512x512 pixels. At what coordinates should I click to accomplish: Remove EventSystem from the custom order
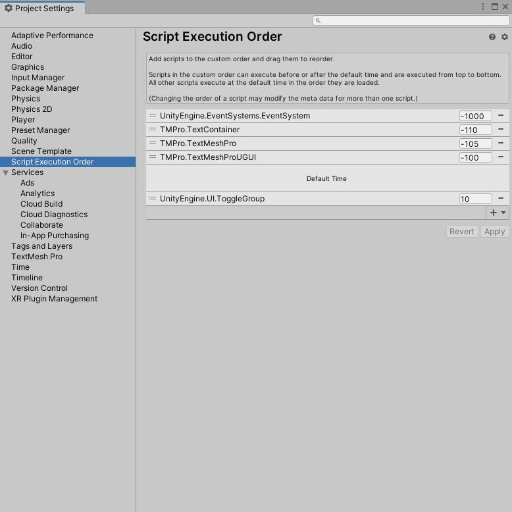click(x=501, y=115)
